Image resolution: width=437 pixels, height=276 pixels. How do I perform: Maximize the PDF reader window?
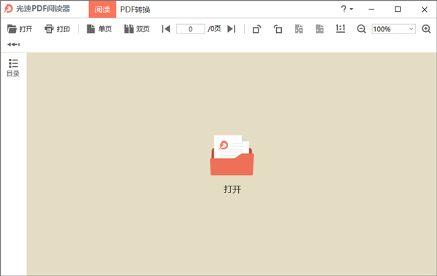point(398,9)
